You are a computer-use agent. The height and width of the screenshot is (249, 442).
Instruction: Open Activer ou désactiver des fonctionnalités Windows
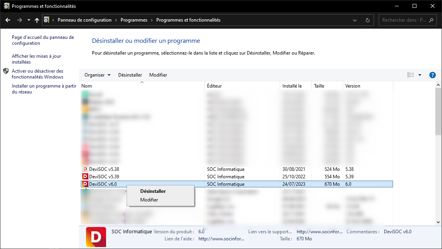coord(37,74)
